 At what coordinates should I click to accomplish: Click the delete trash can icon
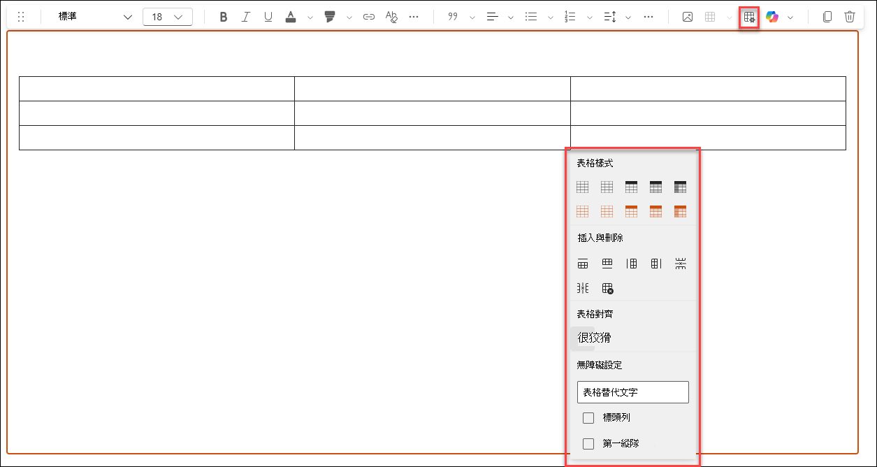coord(850,17)
